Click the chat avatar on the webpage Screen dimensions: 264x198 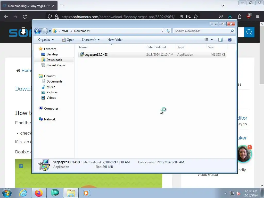pos(243,154)
